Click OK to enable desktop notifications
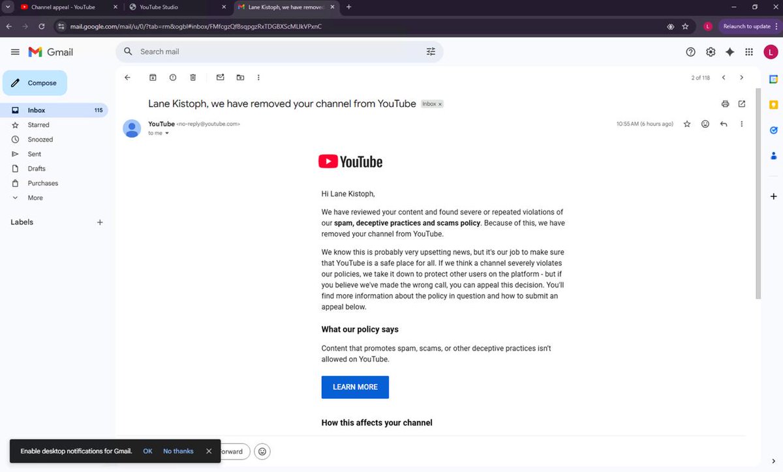 (147, 451)
